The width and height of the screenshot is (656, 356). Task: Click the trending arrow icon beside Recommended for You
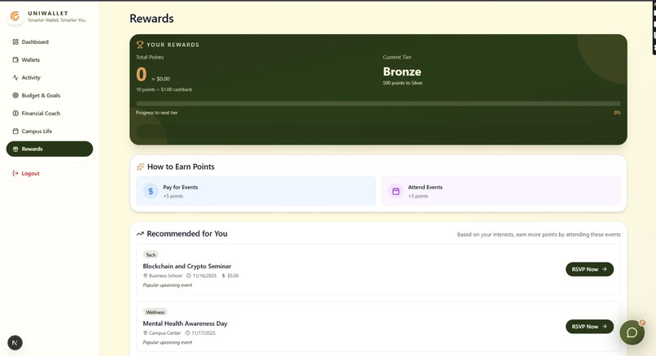coord(140,233)
